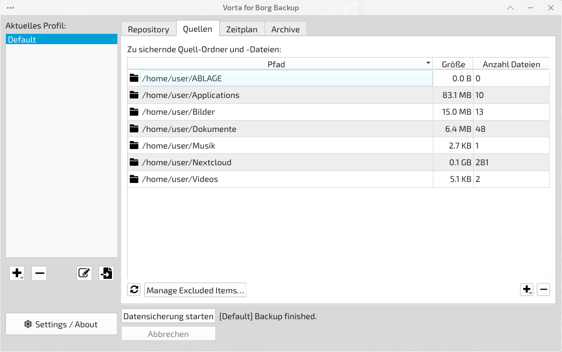
Task: Open Settings / About
Action: 61,324
